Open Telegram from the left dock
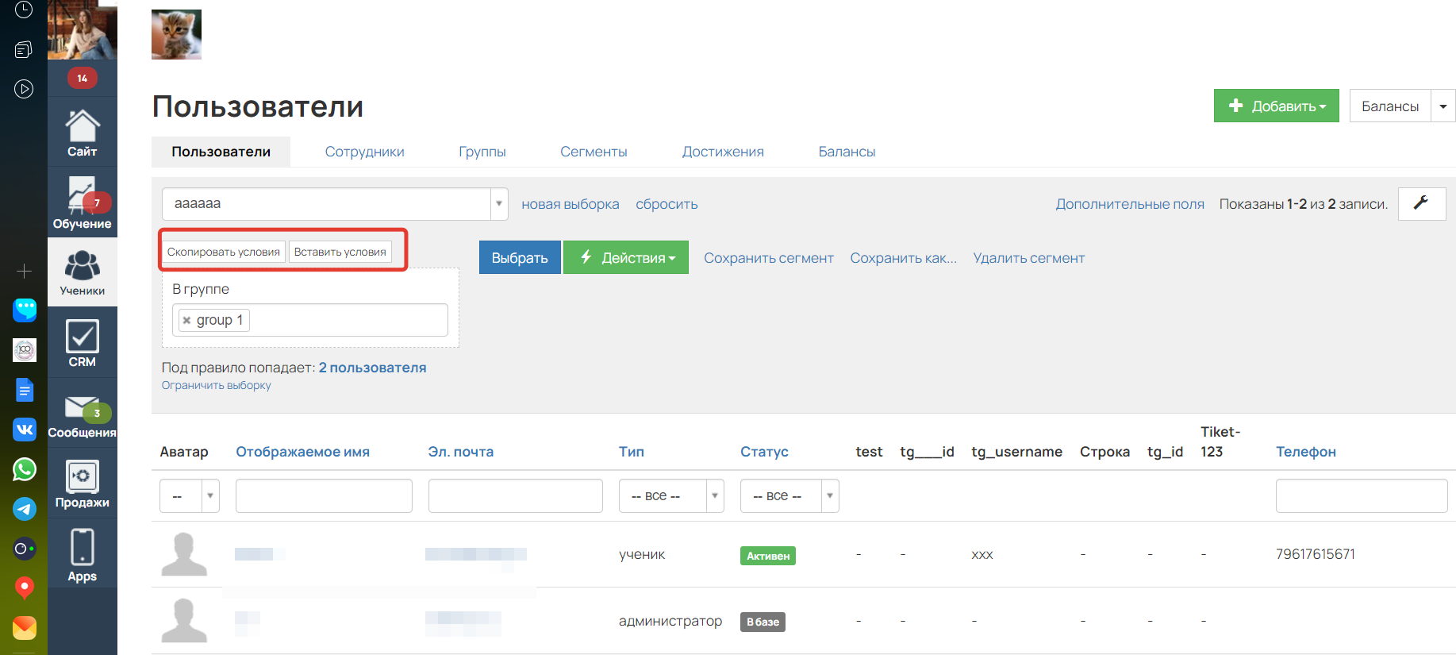The image size is (1456, 655). (x=25, y=509)
